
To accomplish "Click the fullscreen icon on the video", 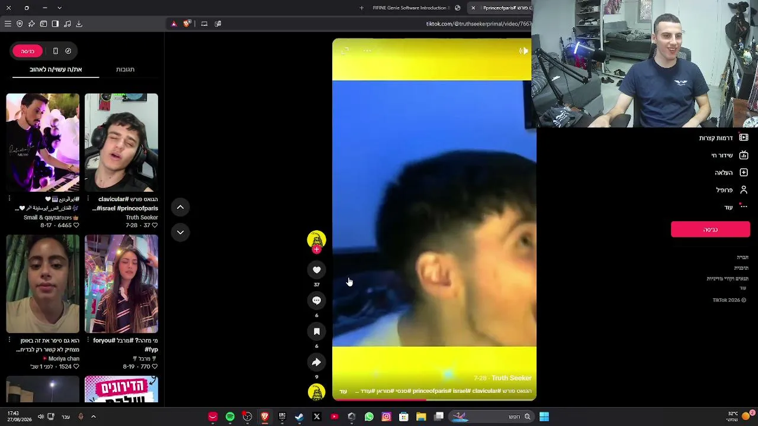I will [x=345, y=51].
